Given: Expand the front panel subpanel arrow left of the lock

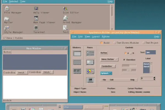Looking at the screenshot, I should [42, 105].
